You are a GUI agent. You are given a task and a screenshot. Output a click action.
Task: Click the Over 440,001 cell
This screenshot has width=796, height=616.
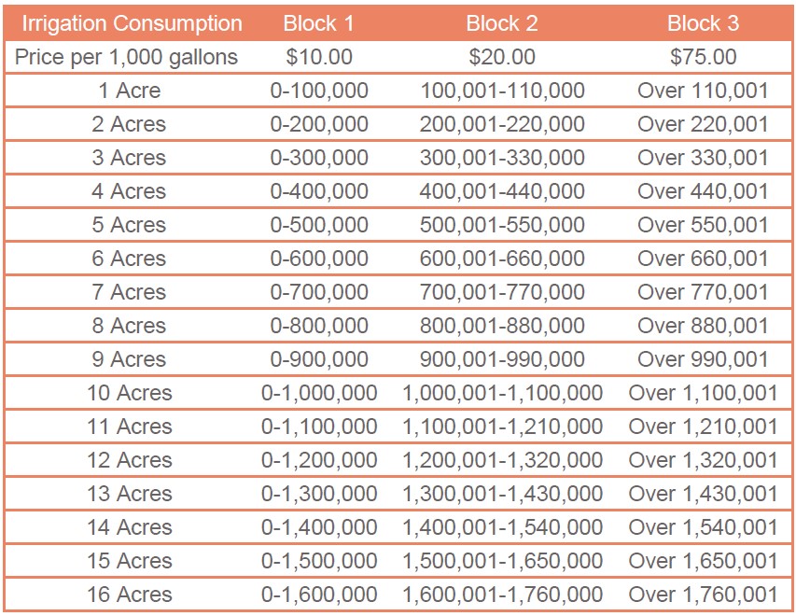coord(703,191)
